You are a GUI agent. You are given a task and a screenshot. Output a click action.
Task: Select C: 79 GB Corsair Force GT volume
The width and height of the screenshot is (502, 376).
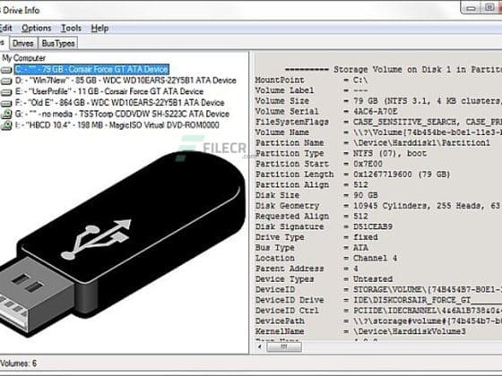(x=91, y=70)
